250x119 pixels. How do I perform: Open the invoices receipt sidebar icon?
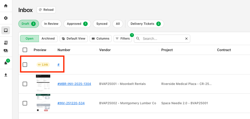[6, 42]
